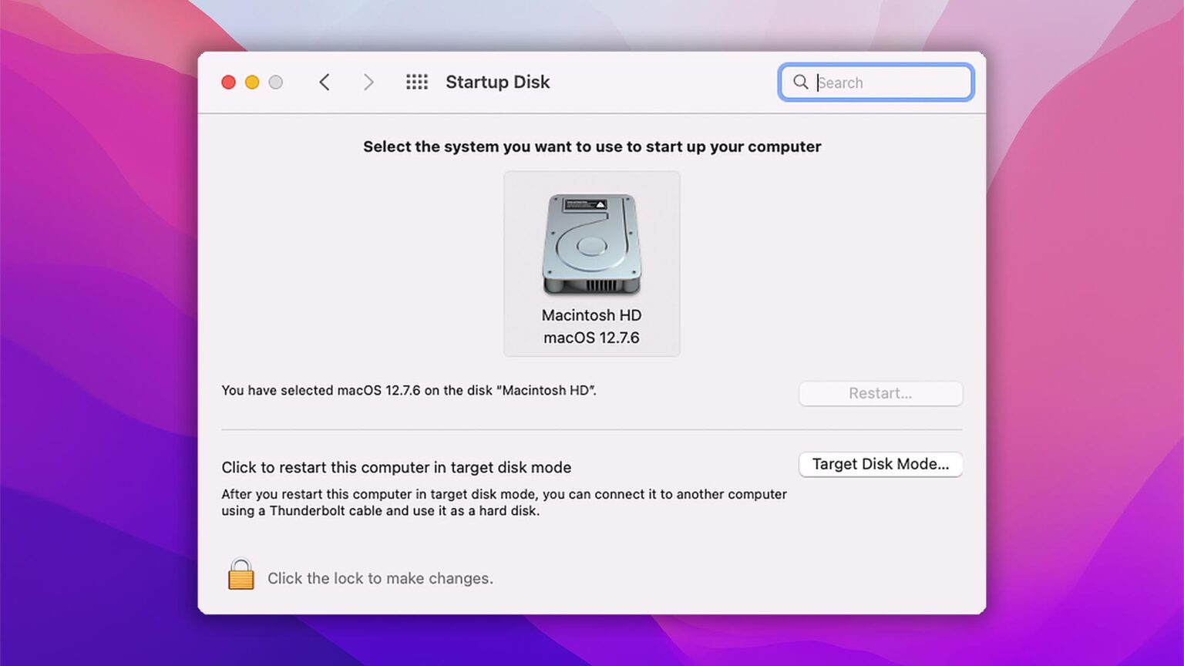Screen dimensions: 1184x666
Task: Use the back chevron to return to previous pane
Action: point(325,82)
